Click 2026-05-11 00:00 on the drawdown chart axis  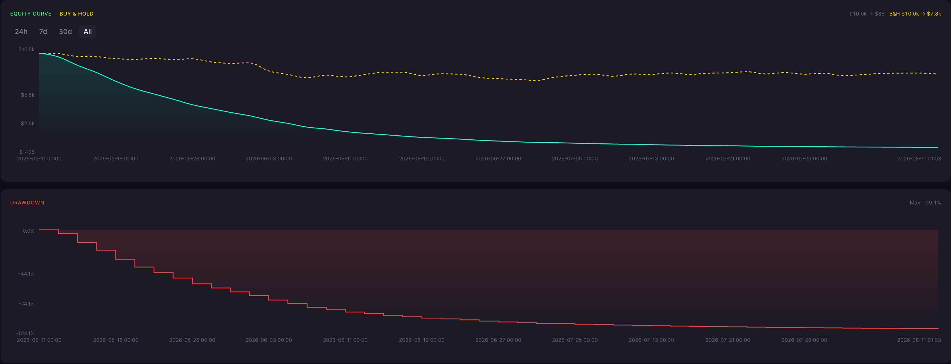coord(39,340)
